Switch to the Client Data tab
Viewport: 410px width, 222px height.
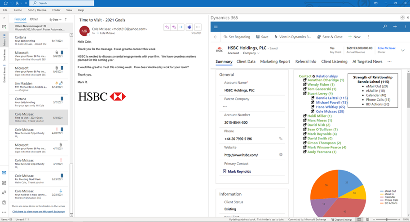click(246, 61)
